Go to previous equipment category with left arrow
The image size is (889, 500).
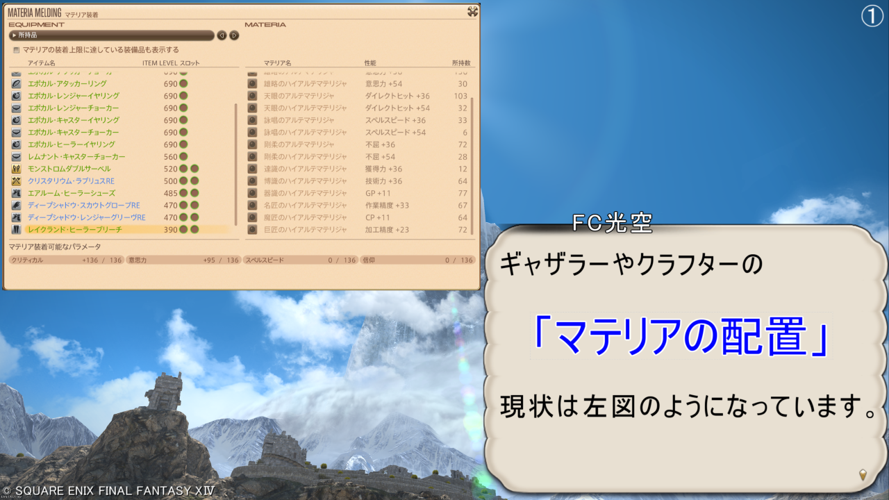(x=222, y=35)
